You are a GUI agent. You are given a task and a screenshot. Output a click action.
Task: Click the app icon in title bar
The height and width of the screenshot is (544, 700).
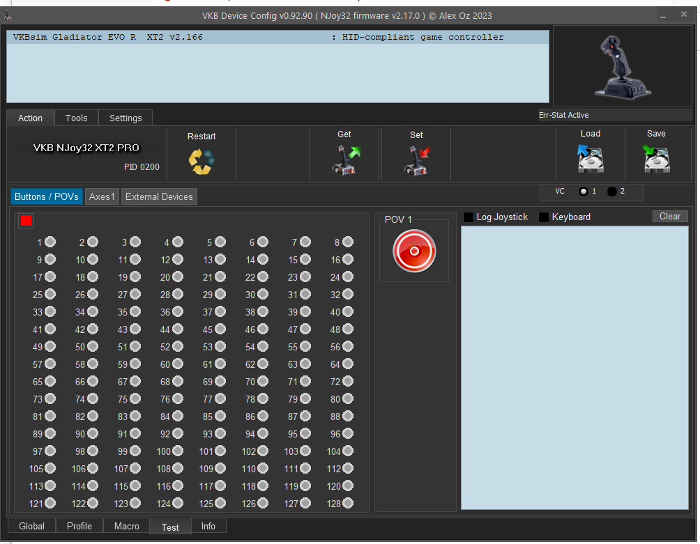[x=8, y=15]
